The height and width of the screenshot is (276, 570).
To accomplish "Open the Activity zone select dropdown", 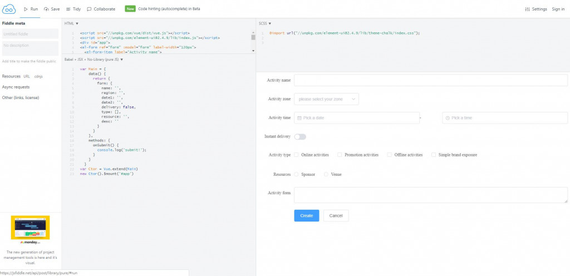I will 326,99.
